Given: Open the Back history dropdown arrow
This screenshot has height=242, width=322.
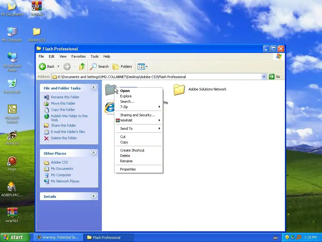Looking at the screenshot, I should click(x=58, y=66).
